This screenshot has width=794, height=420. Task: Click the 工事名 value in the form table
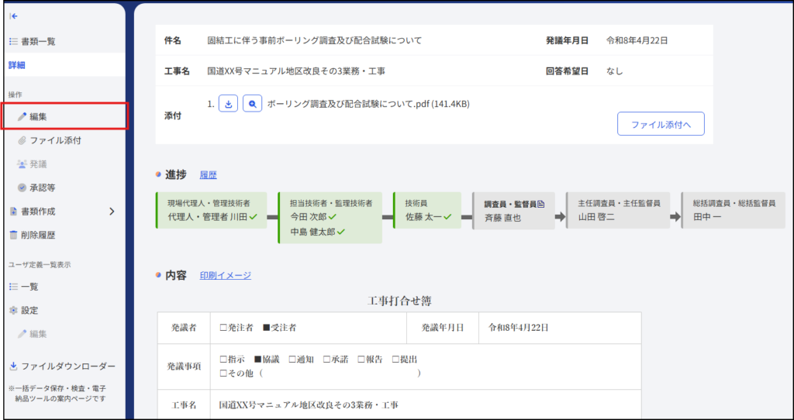[x=309, y=405]
